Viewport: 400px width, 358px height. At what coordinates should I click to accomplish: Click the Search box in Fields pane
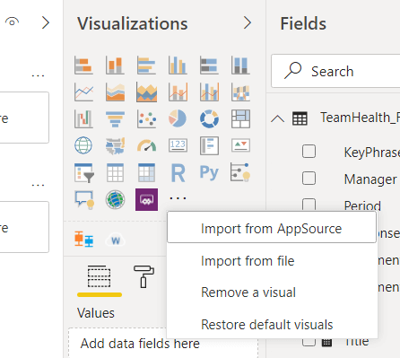click(x=335, y=71)
